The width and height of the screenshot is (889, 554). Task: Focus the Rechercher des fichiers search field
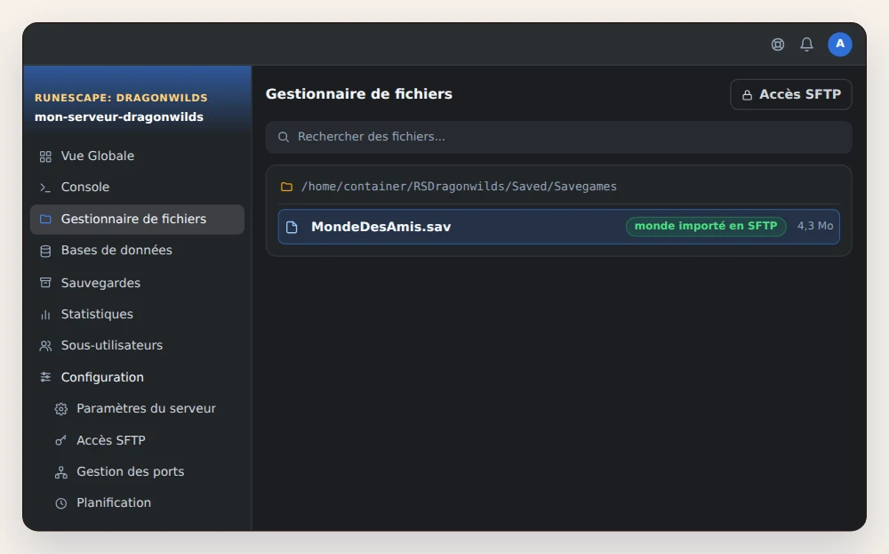pos(558,137)
